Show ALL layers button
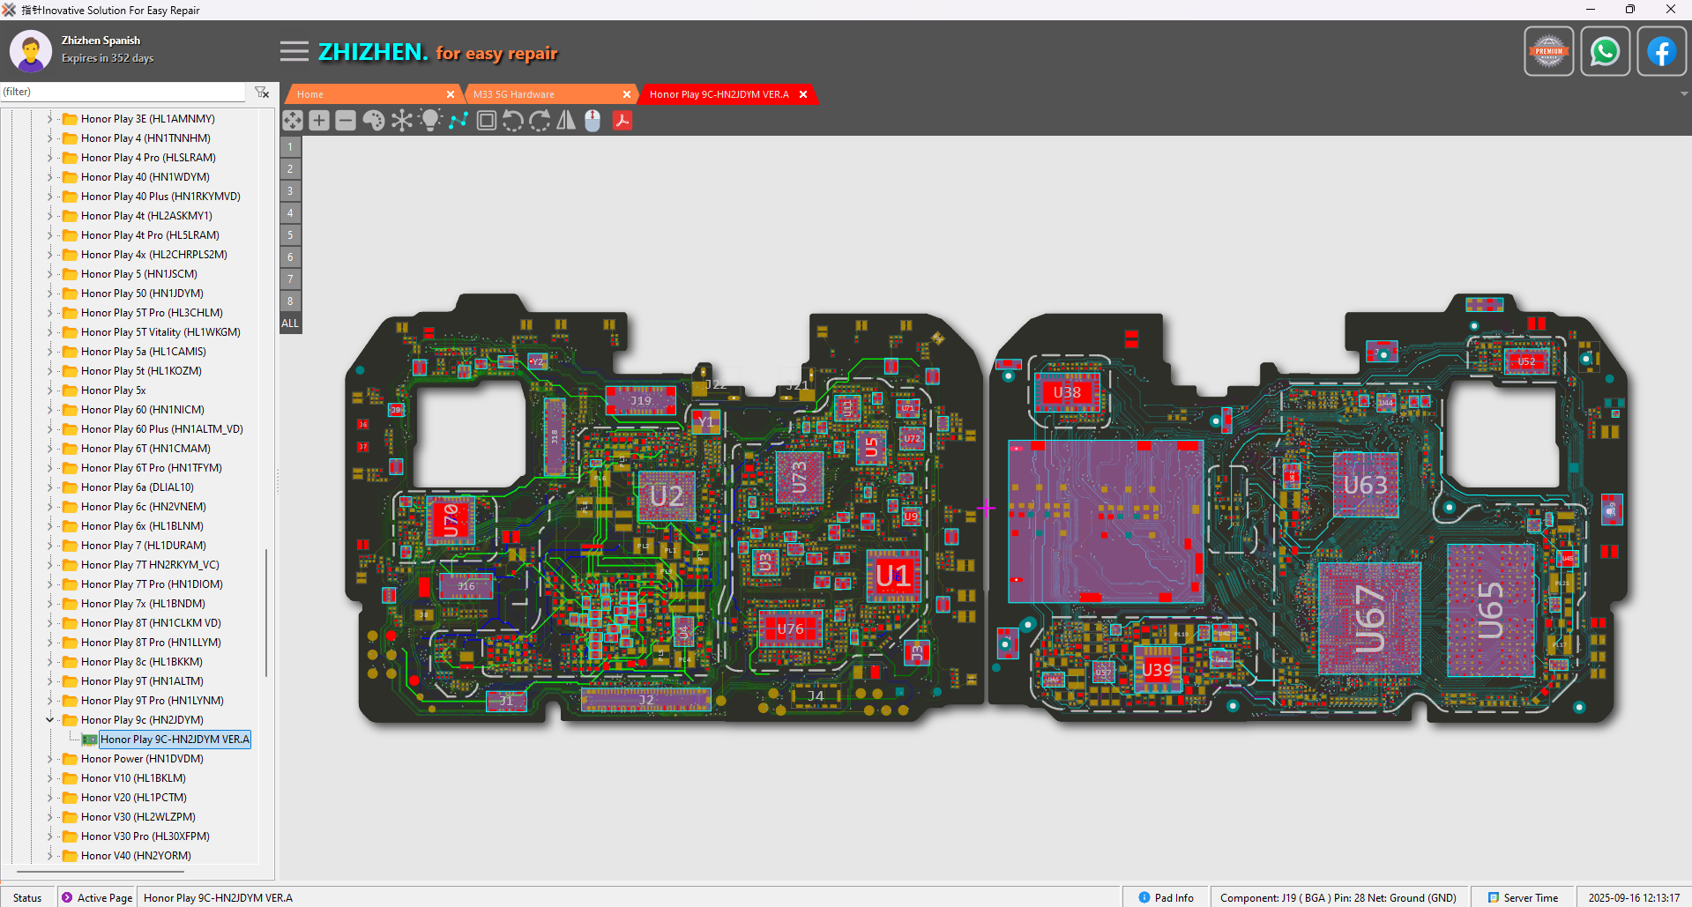This screenshot has height=907, width=1692. tap(290, 323)
